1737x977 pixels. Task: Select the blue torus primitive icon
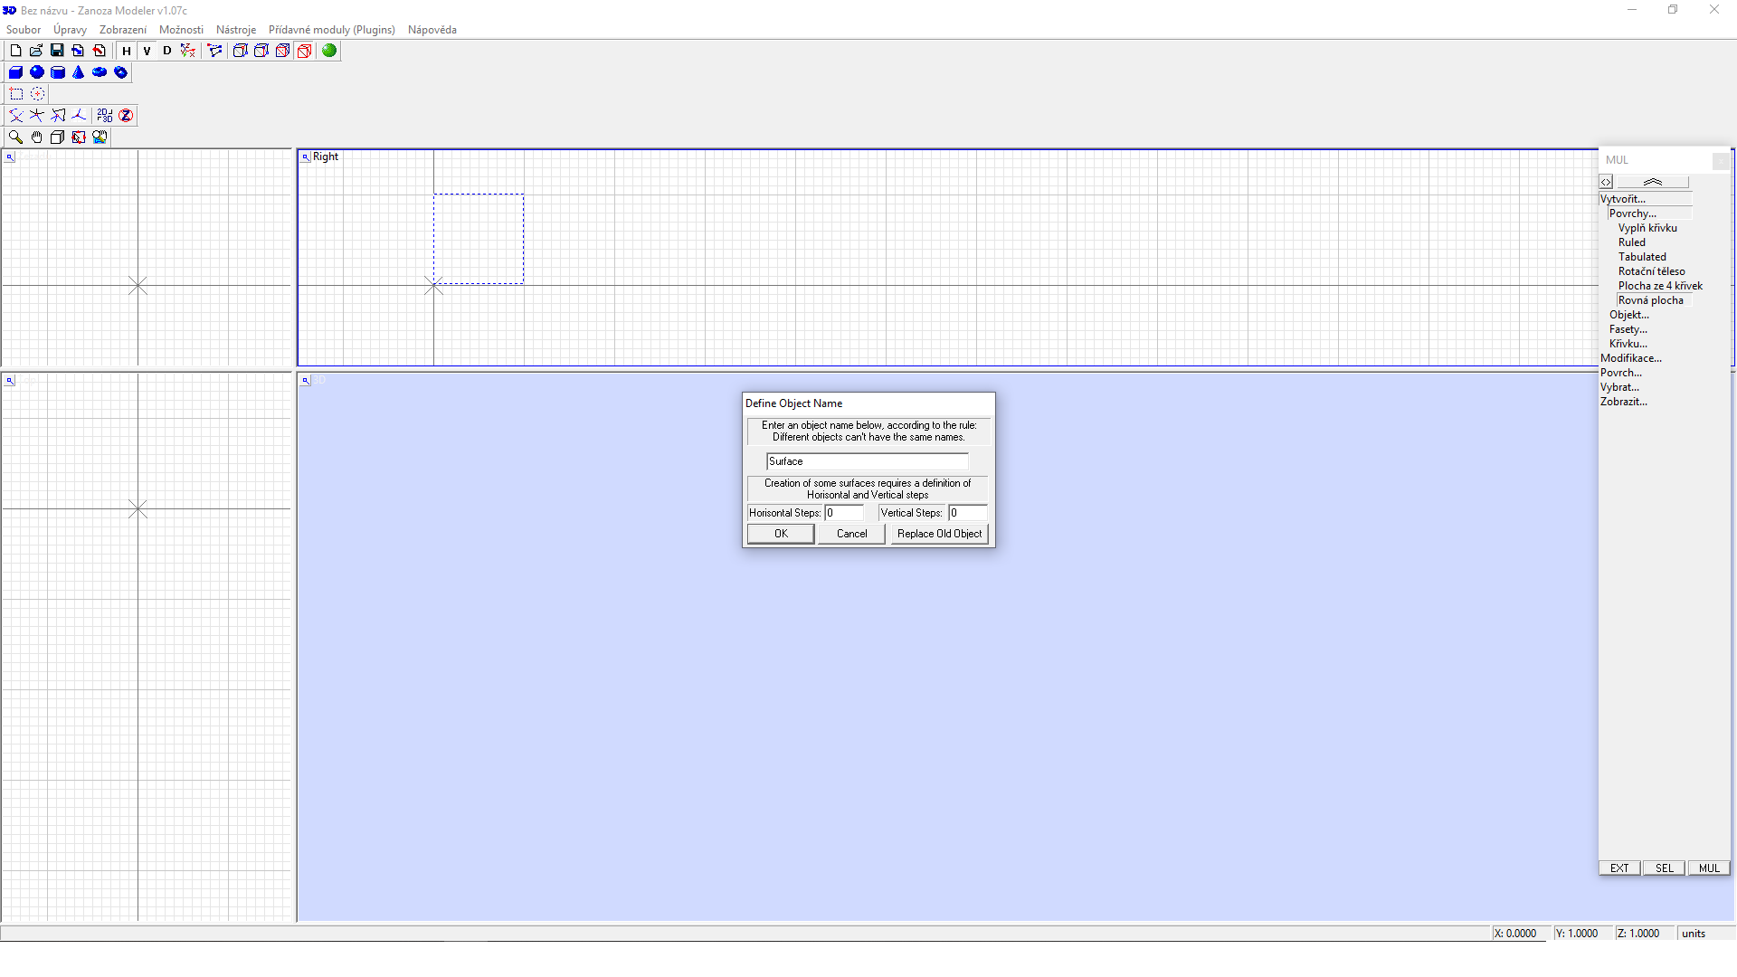100,72
